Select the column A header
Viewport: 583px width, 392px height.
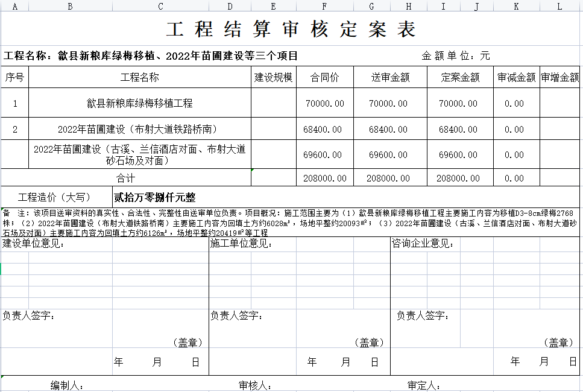point(14,6)
